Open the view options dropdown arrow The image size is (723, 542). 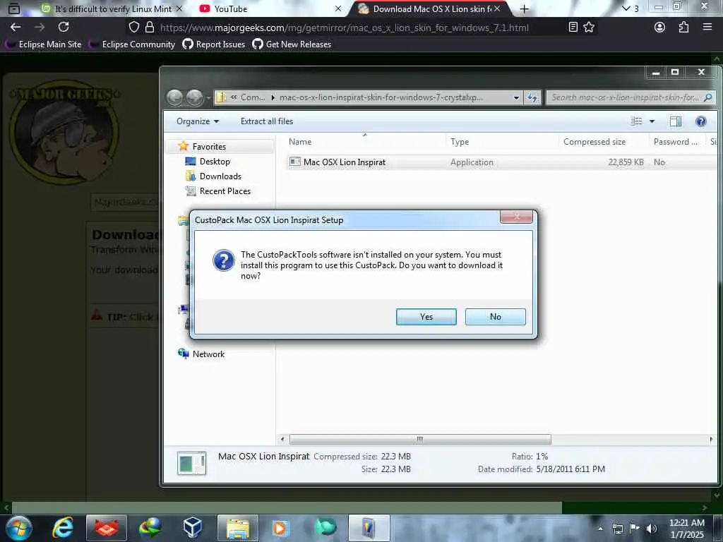(x=652, y=121)
